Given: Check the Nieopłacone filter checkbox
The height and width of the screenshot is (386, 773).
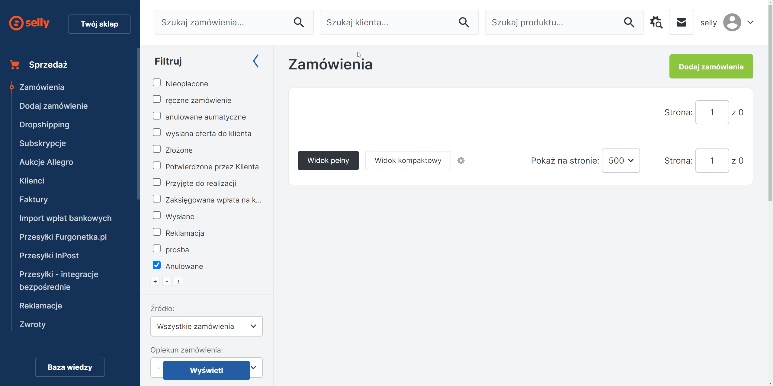Looking at the screenshot, I should coord(157,83).
